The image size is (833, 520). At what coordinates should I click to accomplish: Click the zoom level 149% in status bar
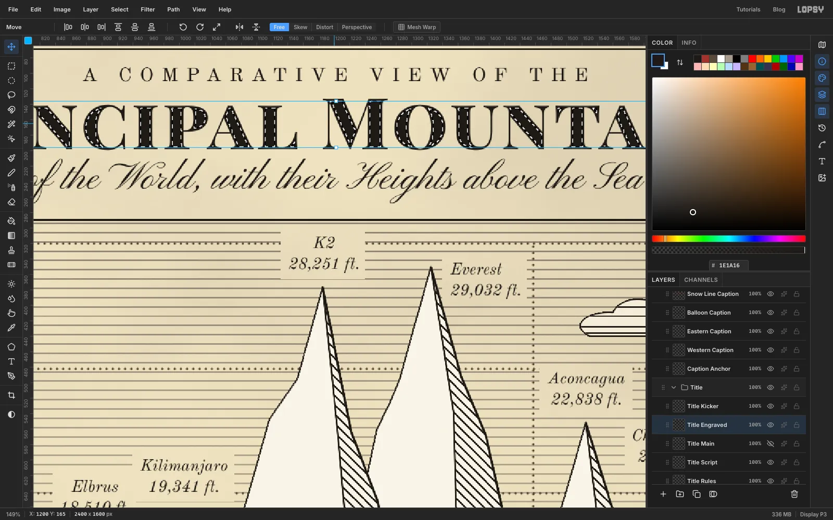coord(13,514)
